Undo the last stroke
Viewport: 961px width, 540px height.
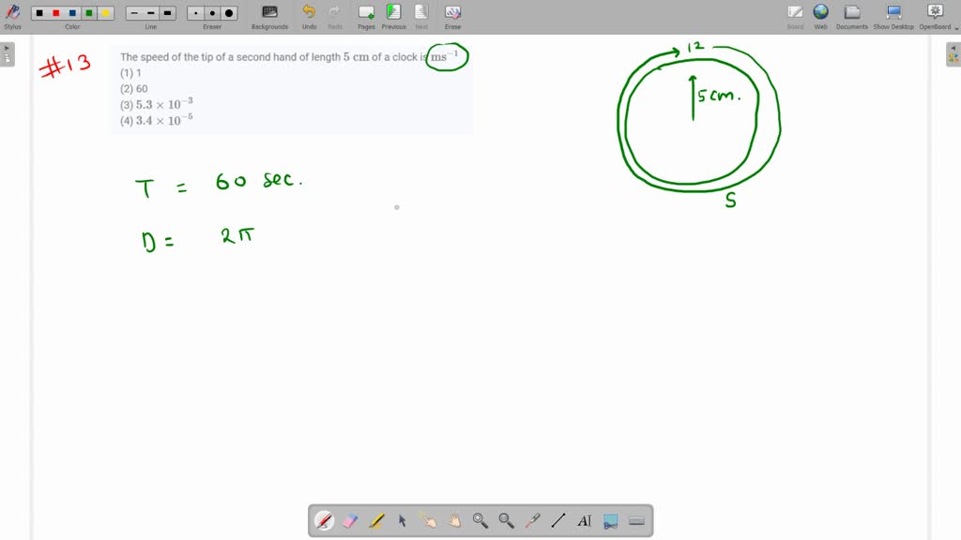310,17
